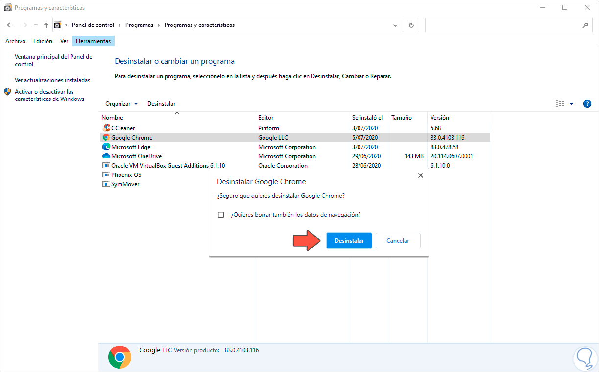Click Cancelar in the dialog
Screen dimensions: 599x372
pos(398,241)
